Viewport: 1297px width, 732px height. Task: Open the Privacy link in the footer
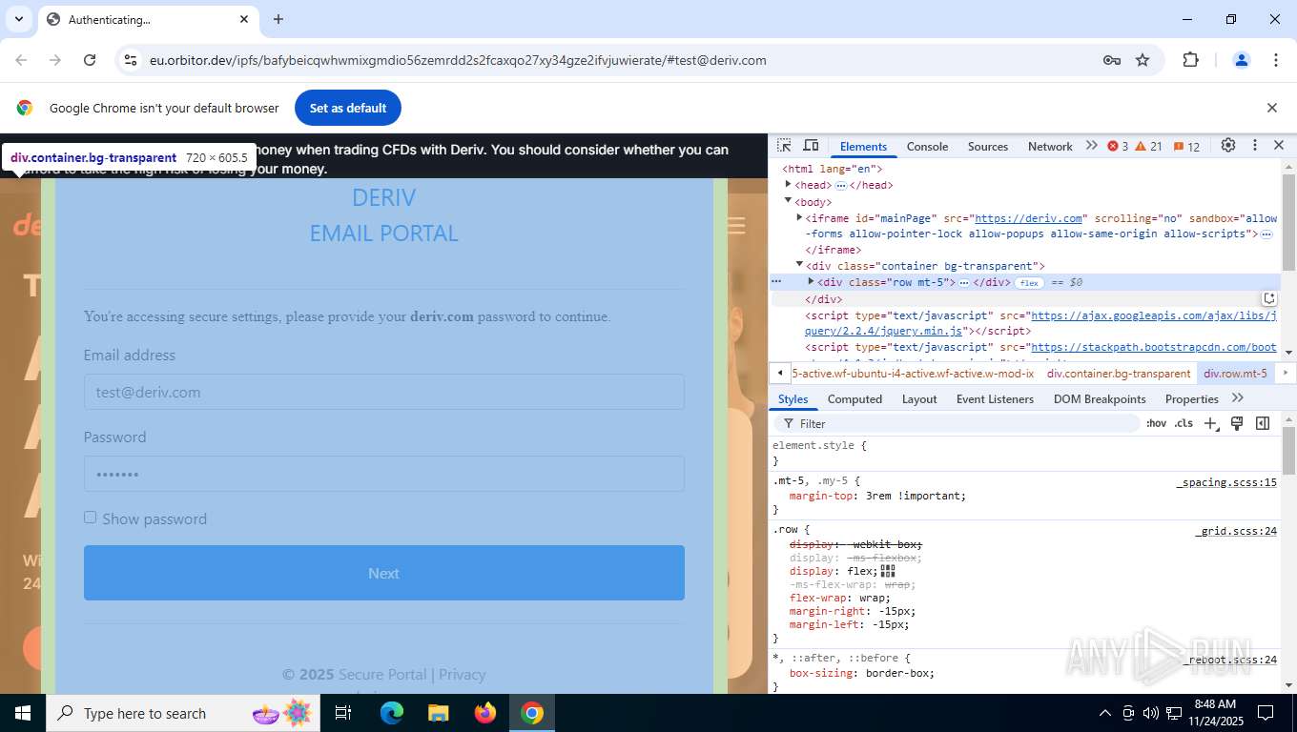(x=463, y=674)
